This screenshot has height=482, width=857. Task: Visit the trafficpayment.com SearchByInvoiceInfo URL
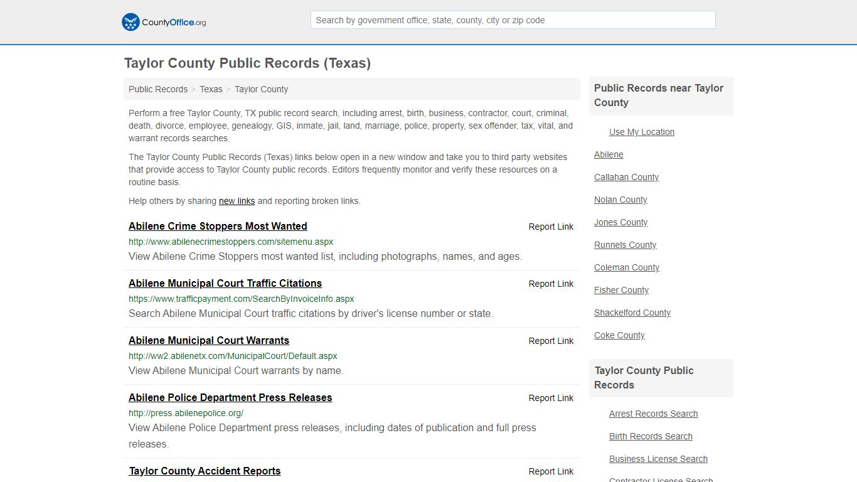pyautogui.click(x=242, y=299)
